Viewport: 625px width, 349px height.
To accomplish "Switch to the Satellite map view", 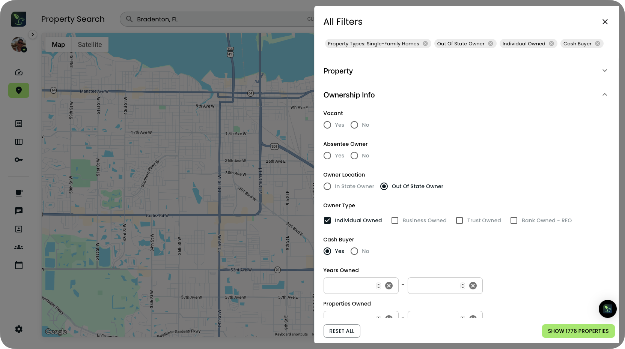I will click(90, 44).
